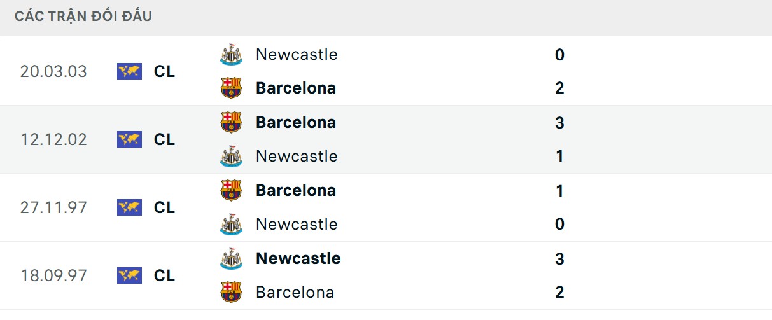Click Newcastle crest in 12.12.02 match
772x320 pixels.
click(x=231, y=156)
